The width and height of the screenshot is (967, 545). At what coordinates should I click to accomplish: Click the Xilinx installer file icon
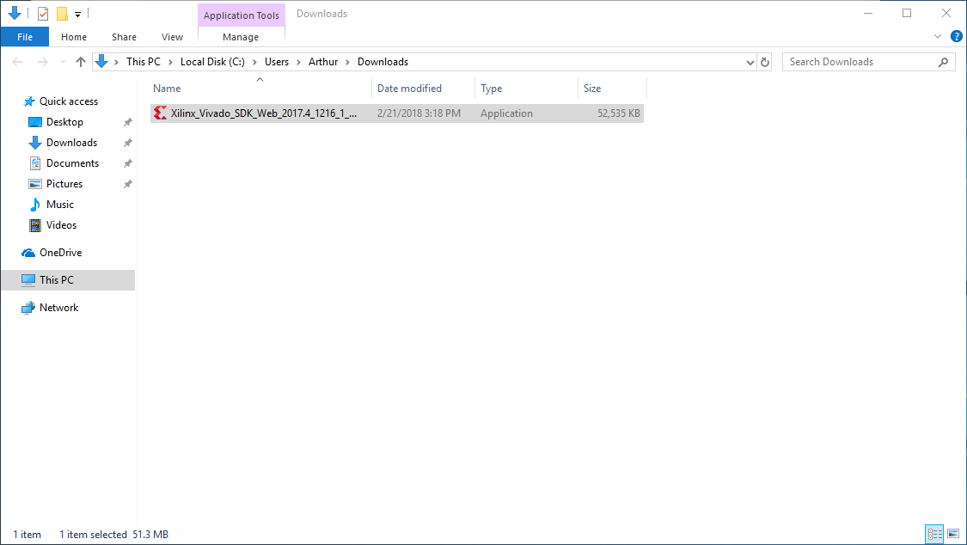161,113
